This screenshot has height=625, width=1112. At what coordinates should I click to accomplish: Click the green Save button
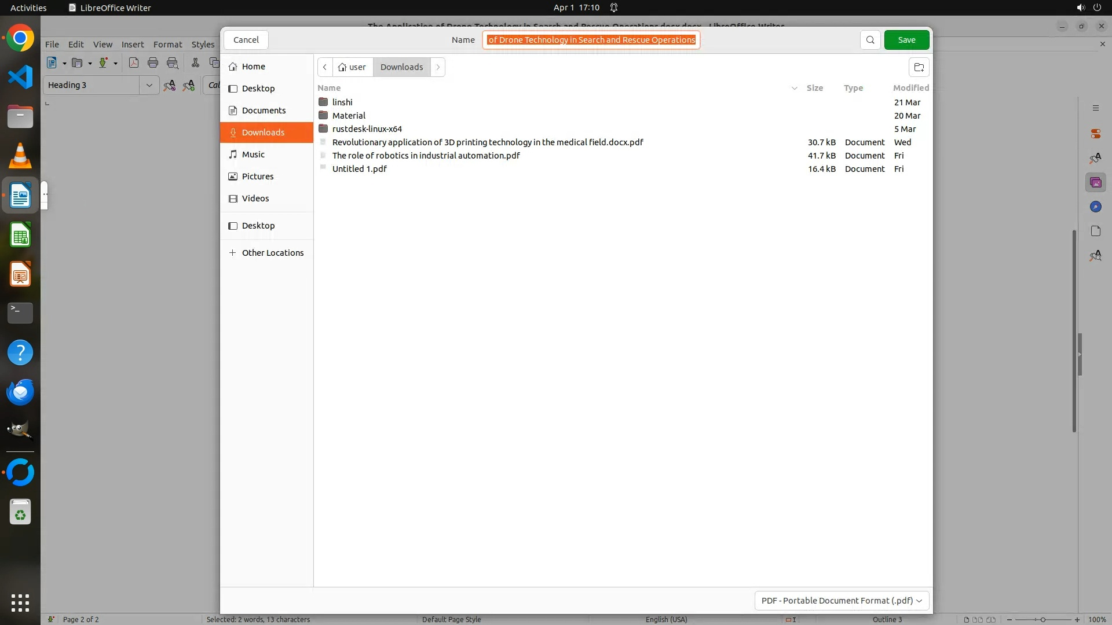906,40
